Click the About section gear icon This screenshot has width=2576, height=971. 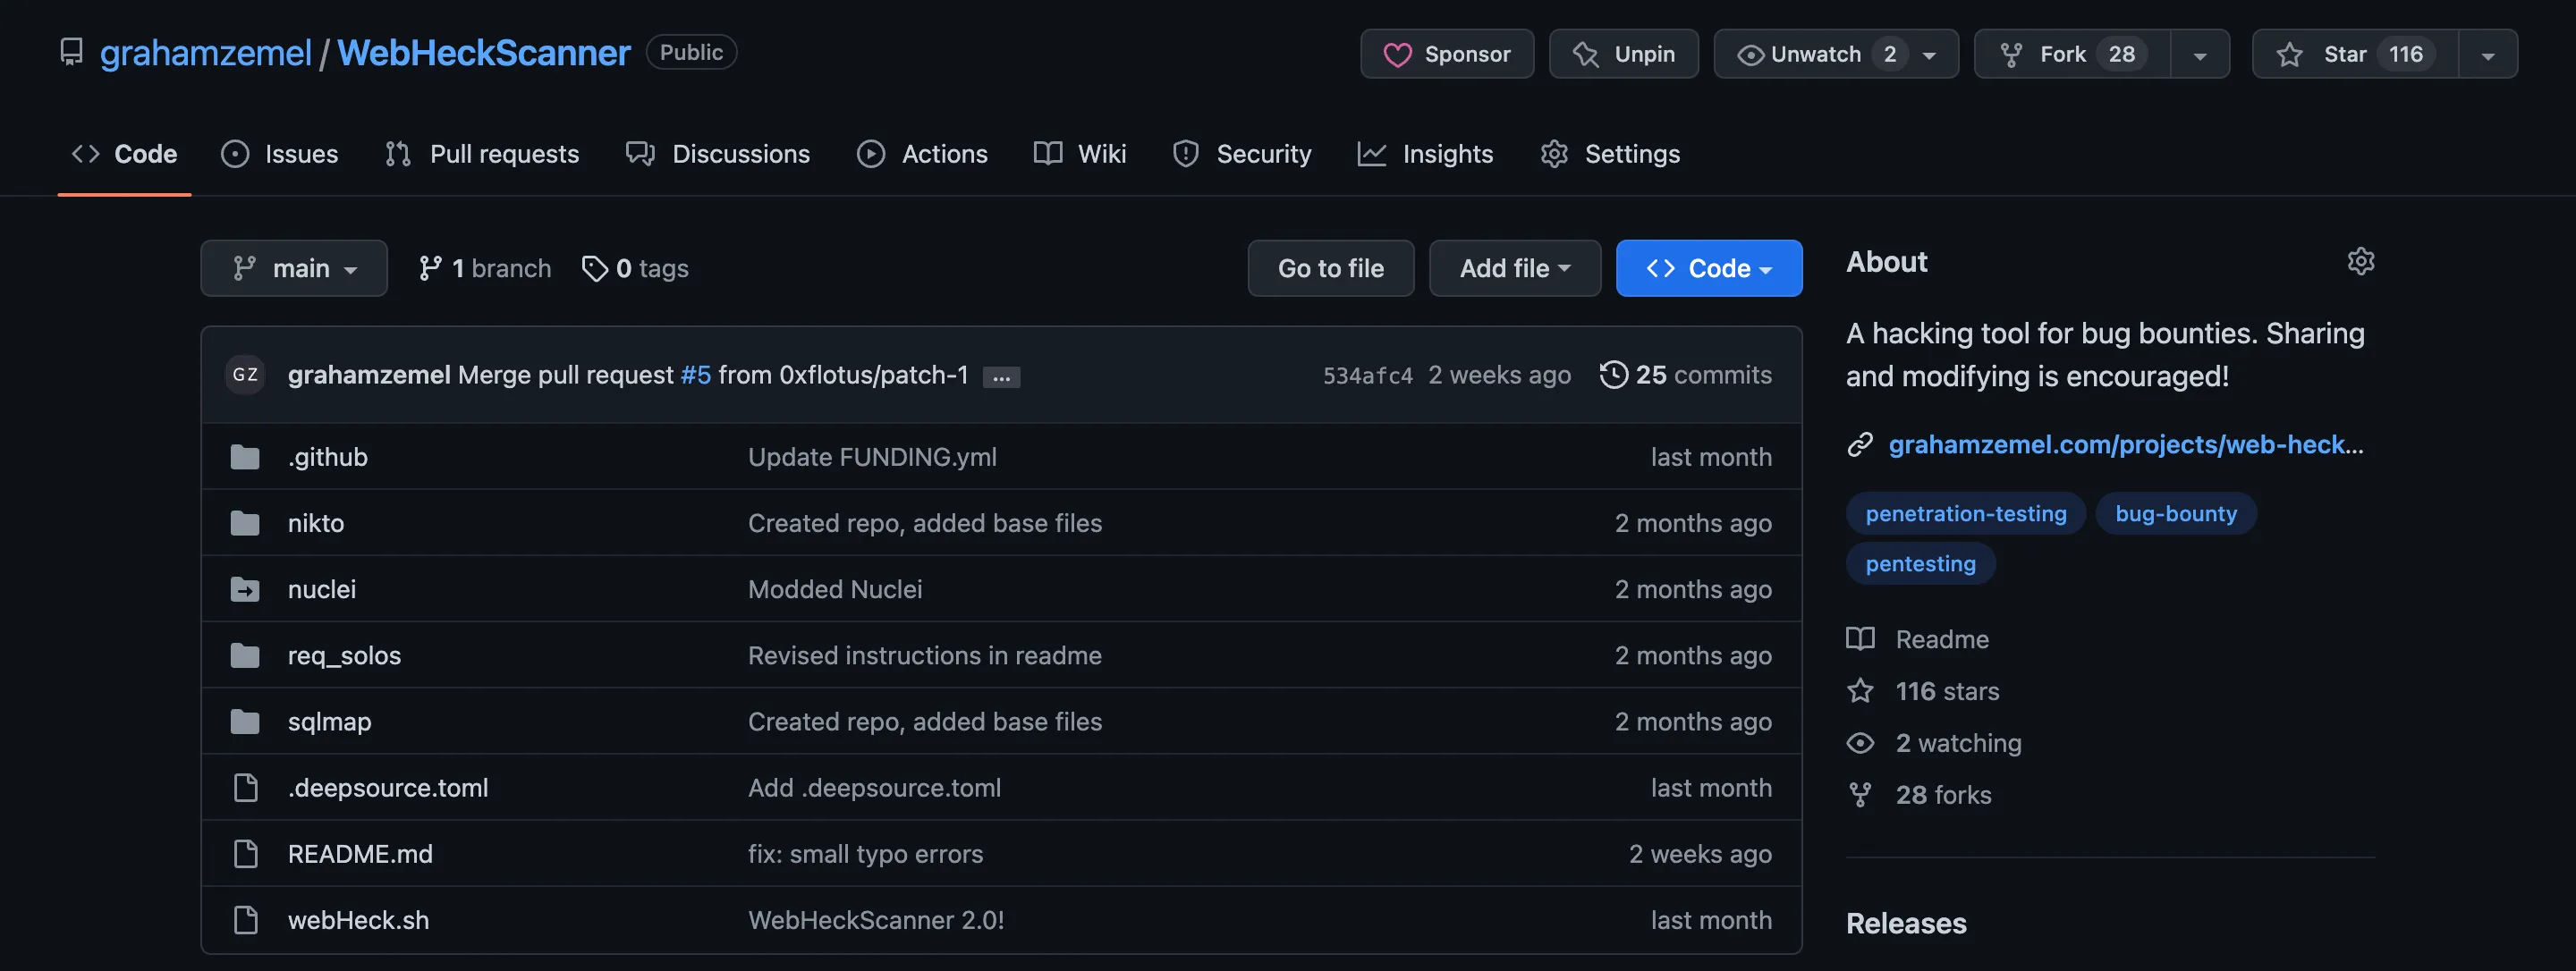(2360, 261)
